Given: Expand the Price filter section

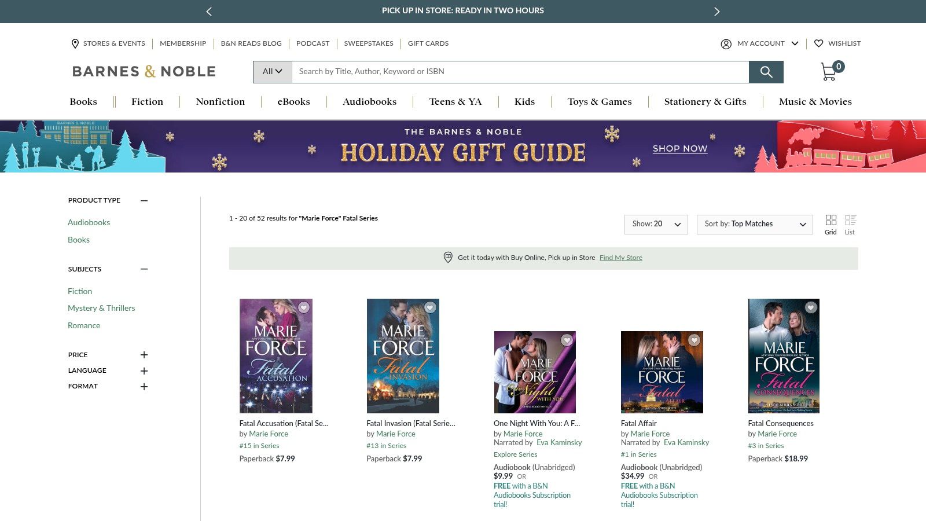Looking at the screenshot, I should click(144, 355).
